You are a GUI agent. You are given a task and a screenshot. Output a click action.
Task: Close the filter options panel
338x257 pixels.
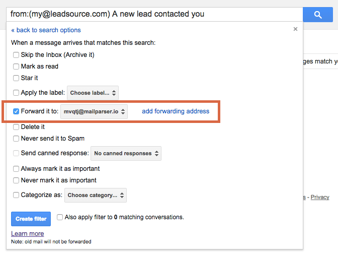click(x=296, y=29)
